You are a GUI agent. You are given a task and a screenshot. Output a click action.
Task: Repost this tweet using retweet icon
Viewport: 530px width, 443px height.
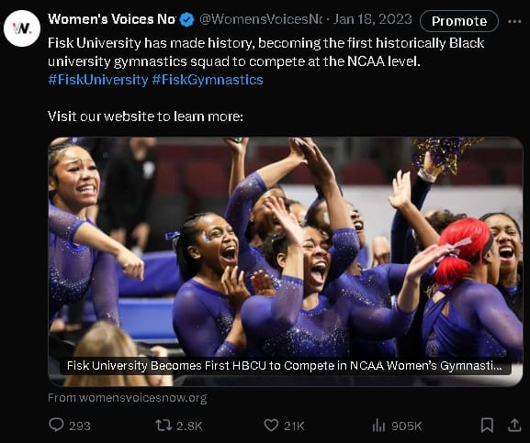[x=164, y=426]
